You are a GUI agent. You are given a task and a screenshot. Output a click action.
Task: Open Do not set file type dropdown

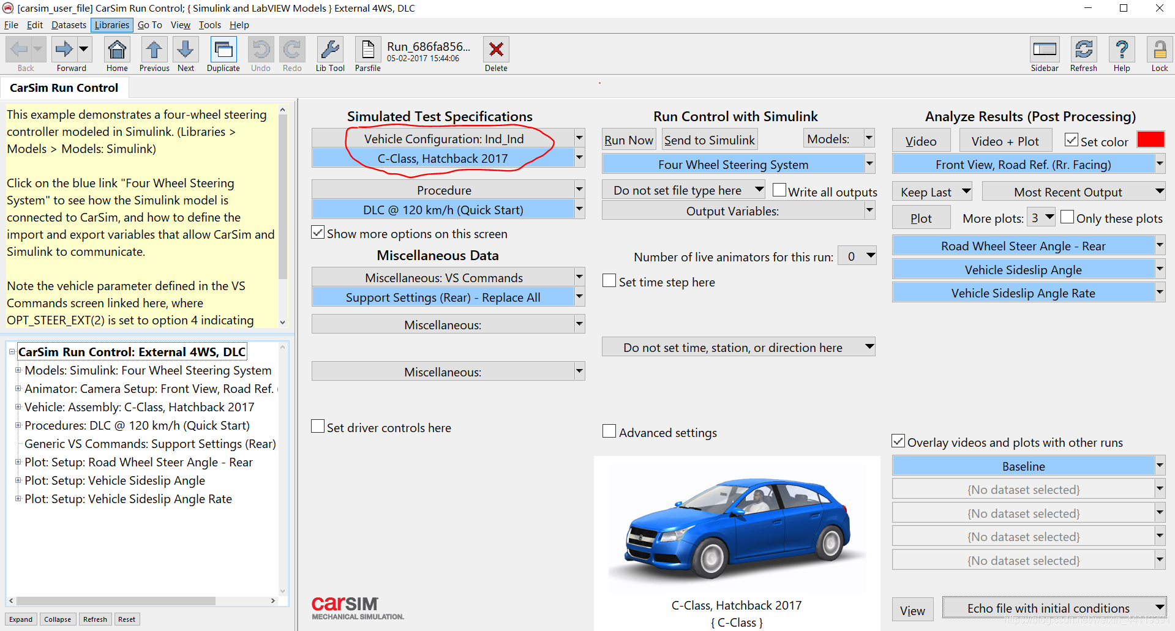click(684, 190)
